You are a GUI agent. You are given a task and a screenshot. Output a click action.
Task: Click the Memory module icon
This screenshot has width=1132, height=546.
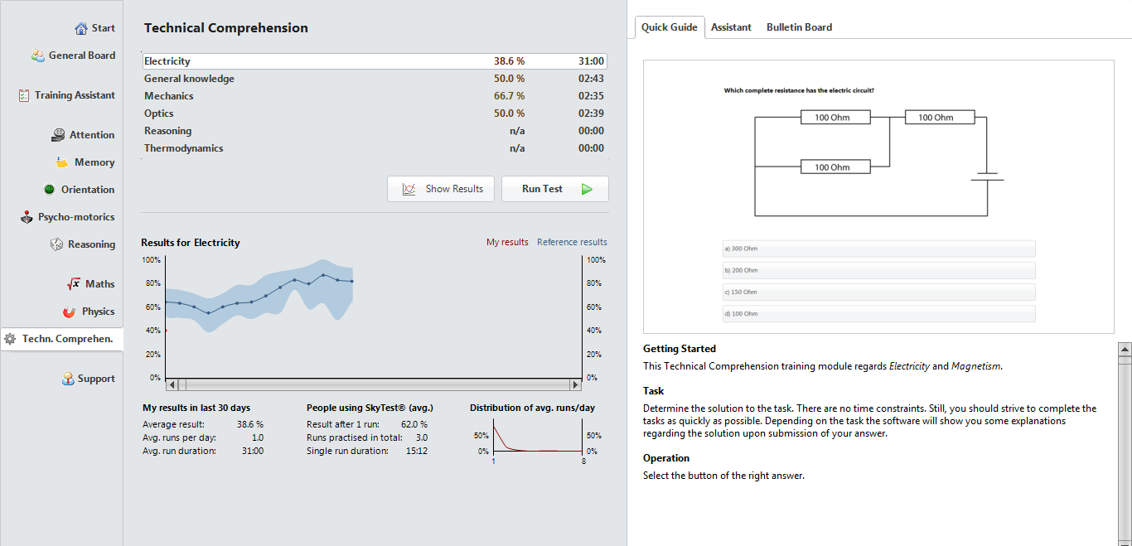point(62,162)
